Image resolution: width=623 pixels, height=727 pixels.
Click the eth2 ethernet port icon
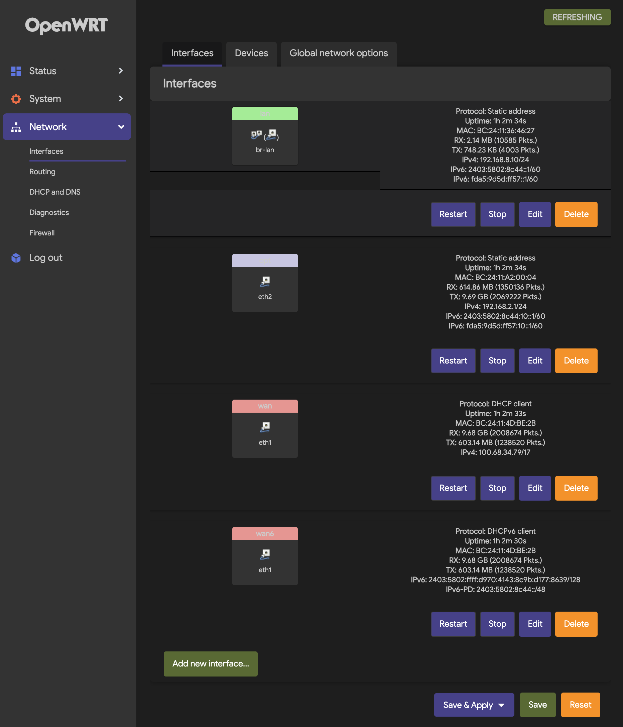pos(265,281)
